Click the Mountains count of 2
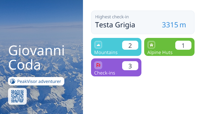The height and width of the screenshot is (114, 202). (130, 45)
